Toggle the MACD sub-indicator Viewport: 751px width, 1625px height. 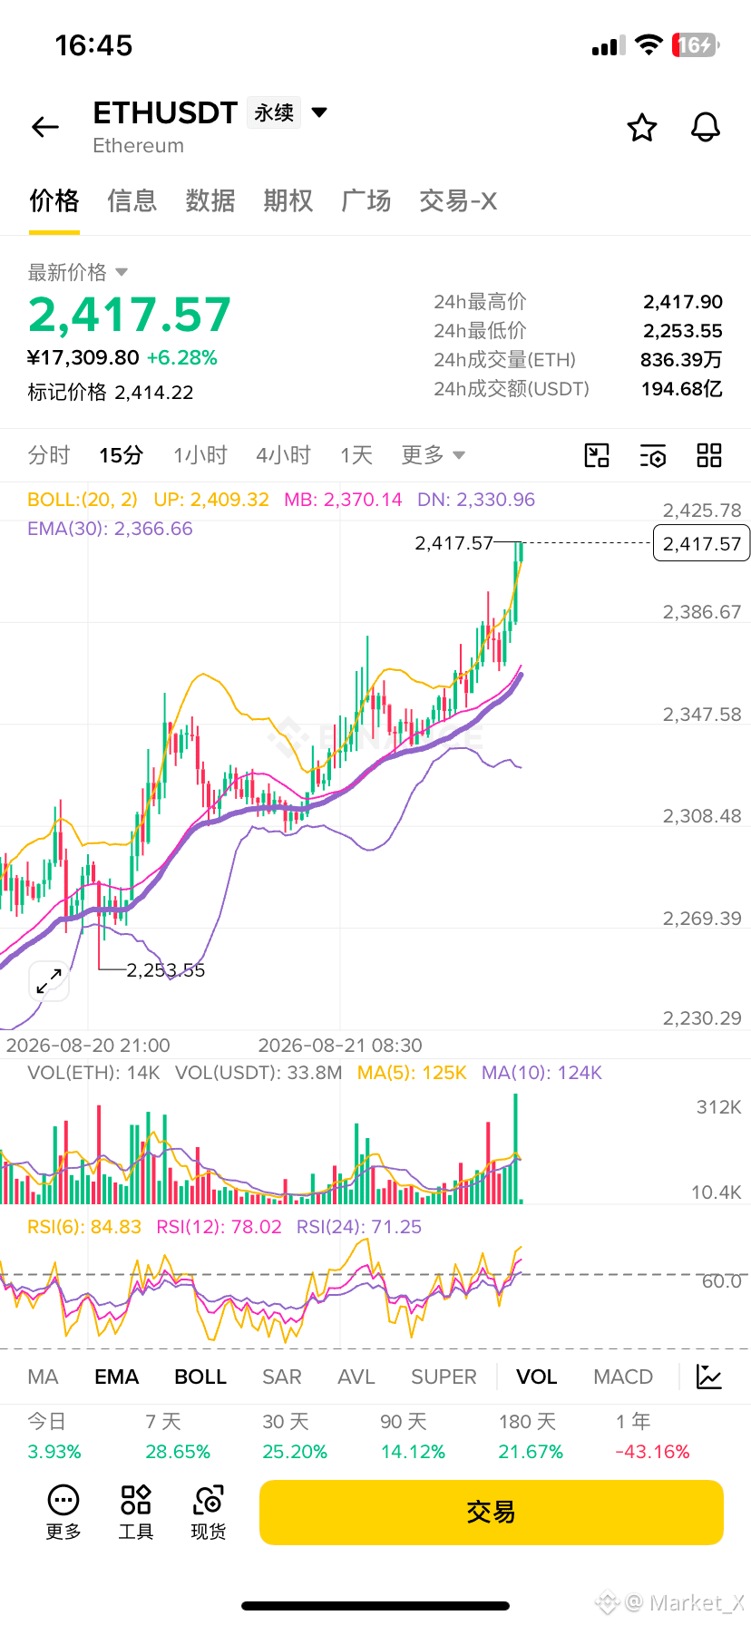point(623,1377)
